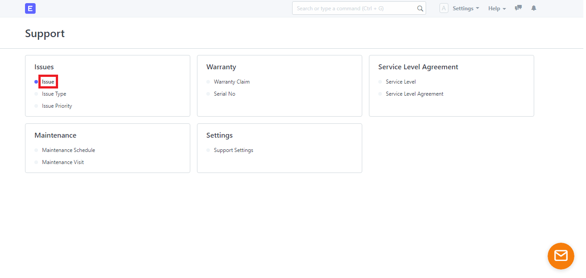This screenshot has height=278, width=586.
Task: Open the notifications bell
Action: (533, 8)
